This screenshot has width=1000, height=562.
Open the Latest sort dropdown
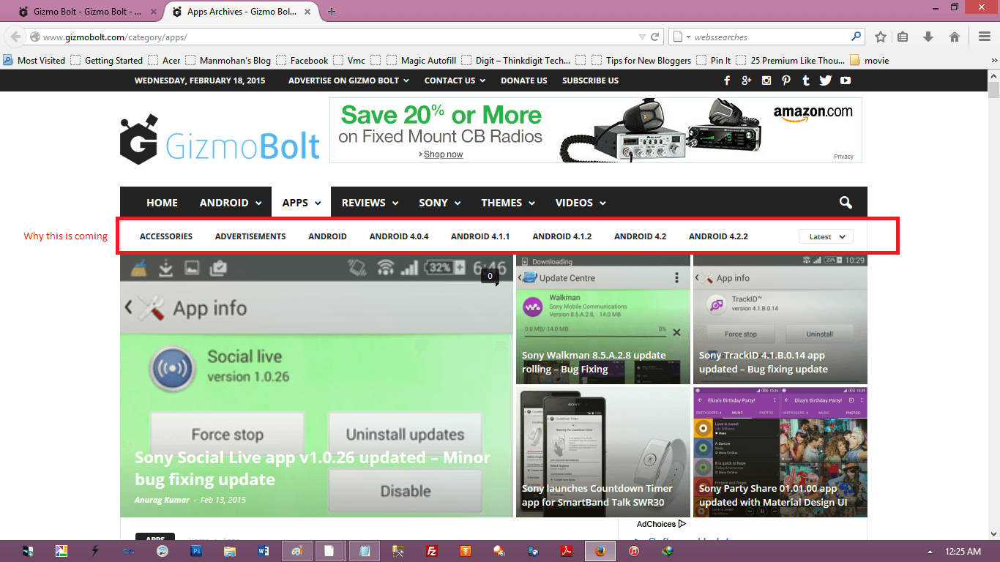point(826,236)
